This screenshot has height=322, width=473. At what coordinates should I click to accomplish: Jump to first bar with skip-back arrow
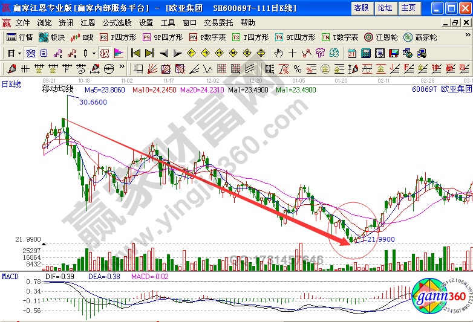(x=136, y=53)
